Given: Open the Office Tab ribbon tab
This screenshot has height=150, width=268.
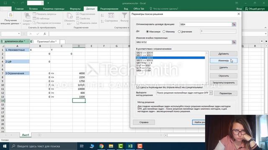Looking at the screenshot, I should point(139,9).
